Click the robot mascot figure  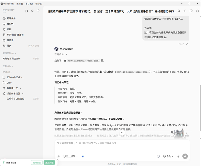coord(179,134)
